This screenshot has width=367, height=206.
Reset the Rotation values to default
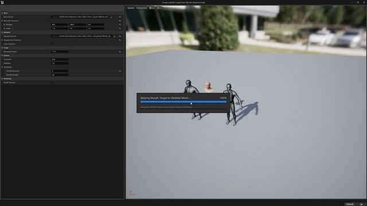tap(120, 25)
